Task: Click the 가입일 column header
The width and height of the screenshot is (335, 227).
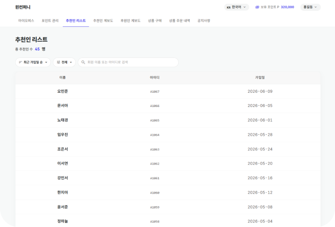Action: (260, 77)
